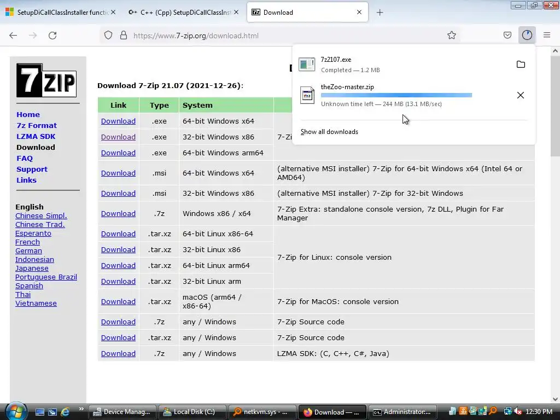The width and height of the screenshot is (560, 420).
Task: Switch language to Chinese Simpl.
Action: 41,215
